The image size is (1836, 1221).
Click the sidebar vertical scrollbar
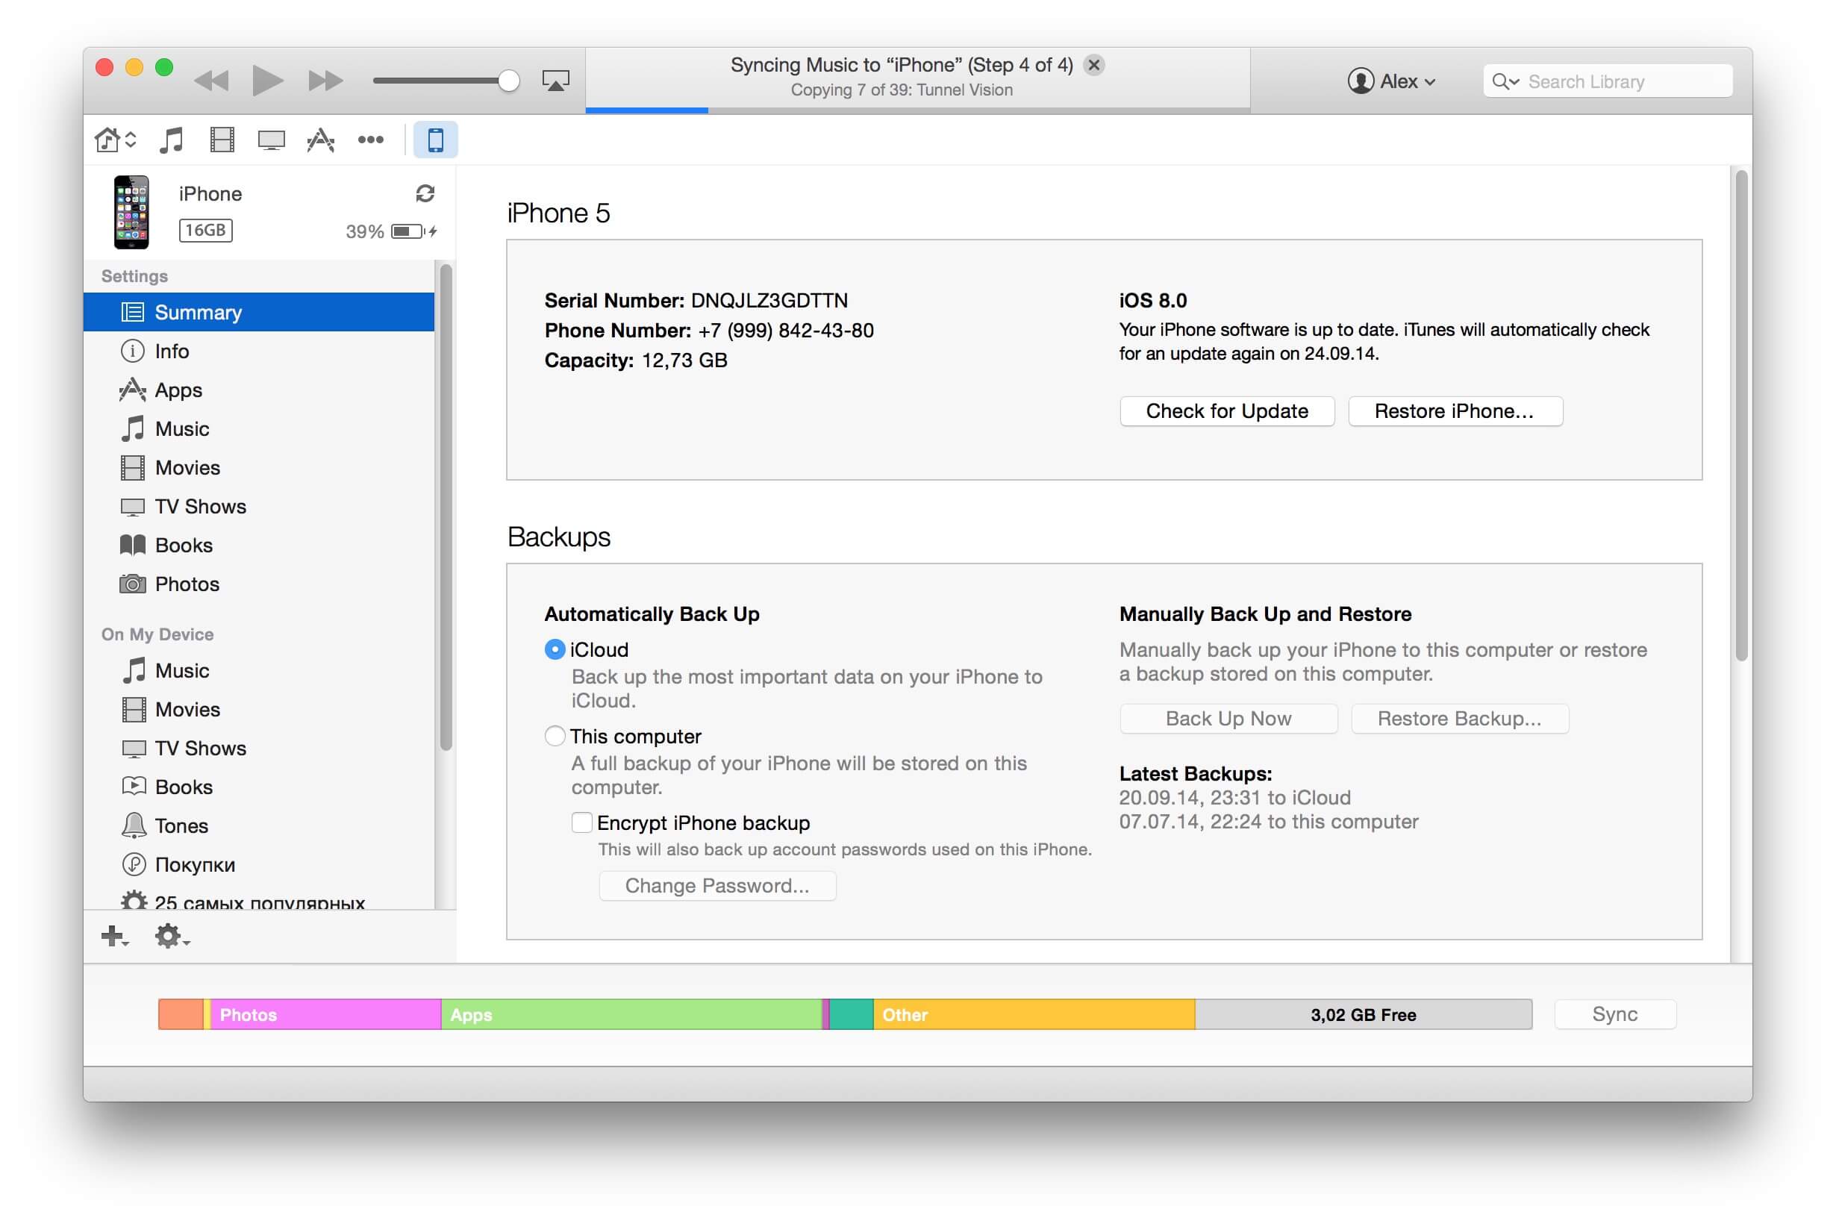pos(446,507)
